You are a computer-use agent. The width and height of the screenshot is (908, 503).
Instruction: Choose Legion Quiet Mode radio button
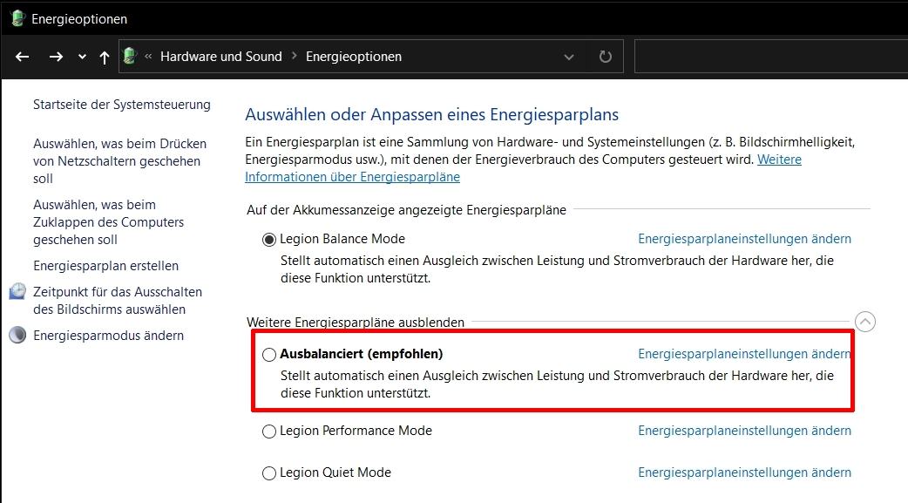tap(269, 473)
